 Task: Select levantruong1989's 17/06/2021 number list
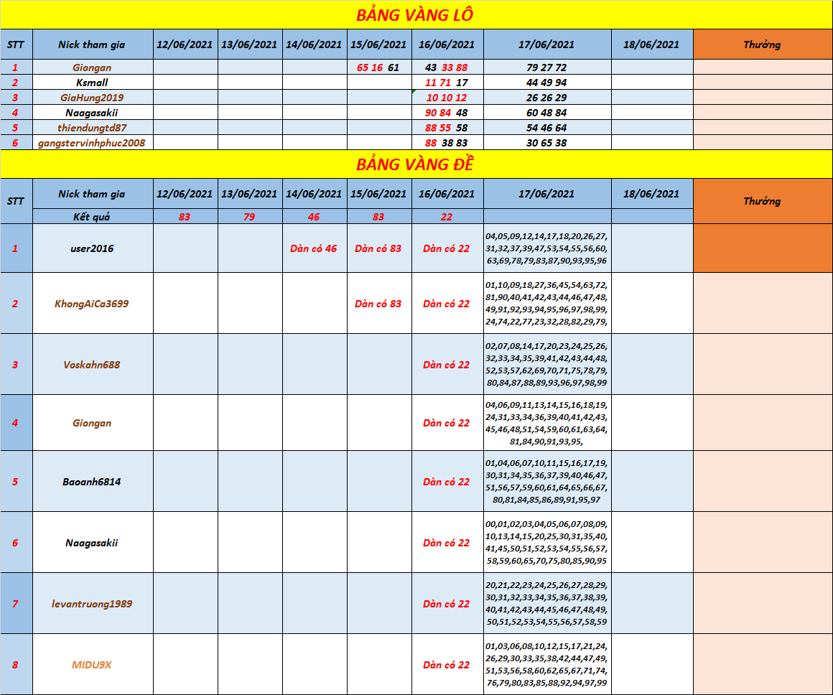(546, 604)
